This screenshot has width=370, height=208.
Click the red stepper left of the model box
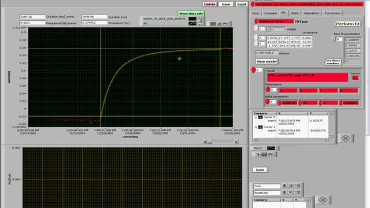point(253,70)
